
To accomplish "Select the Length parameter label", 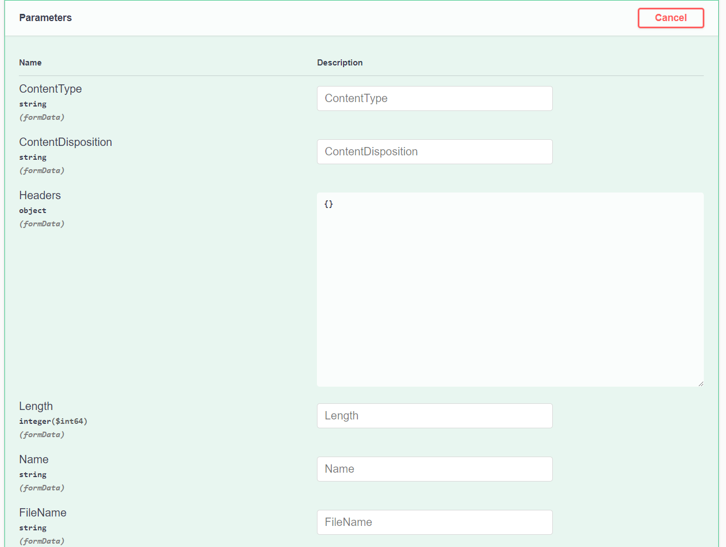I will (36, 406).
